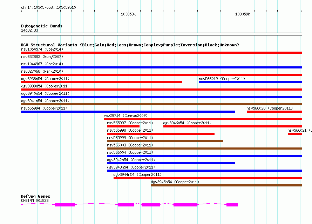Open the dgv3941n54 (Cooper2011) label
The height and width of the screenshot is (224, 312).
click(45, 101)
